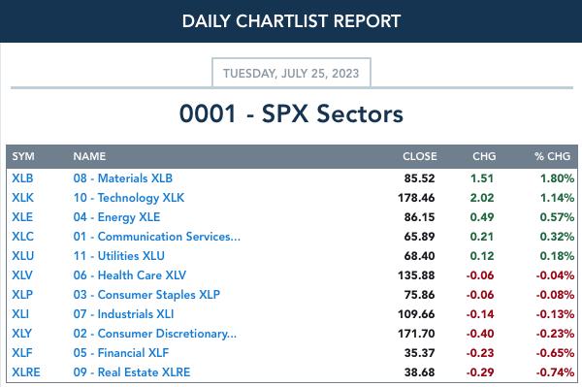Sort by the % CHG column header
The width and height of the screenshot is (582, 387).
pos(552,156)
